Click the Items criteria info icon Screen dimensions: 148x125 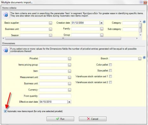(5, 14)
